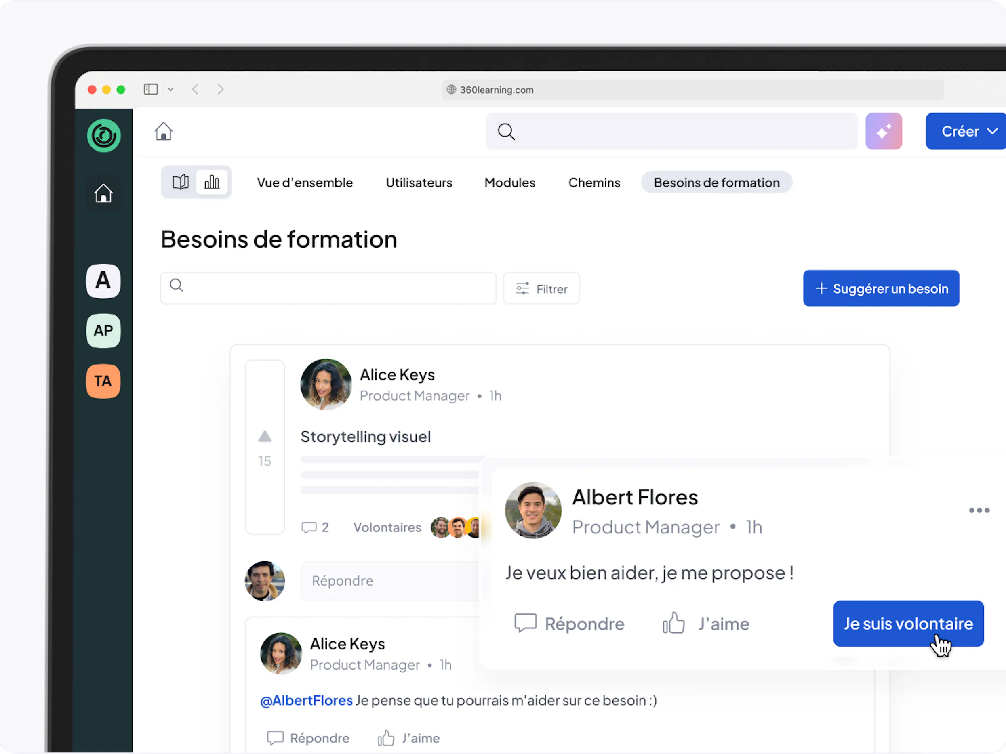Screen dimensions: 1006x754
Task: Toggle the browser sidebar panel icon
Action: click(151, 89)
